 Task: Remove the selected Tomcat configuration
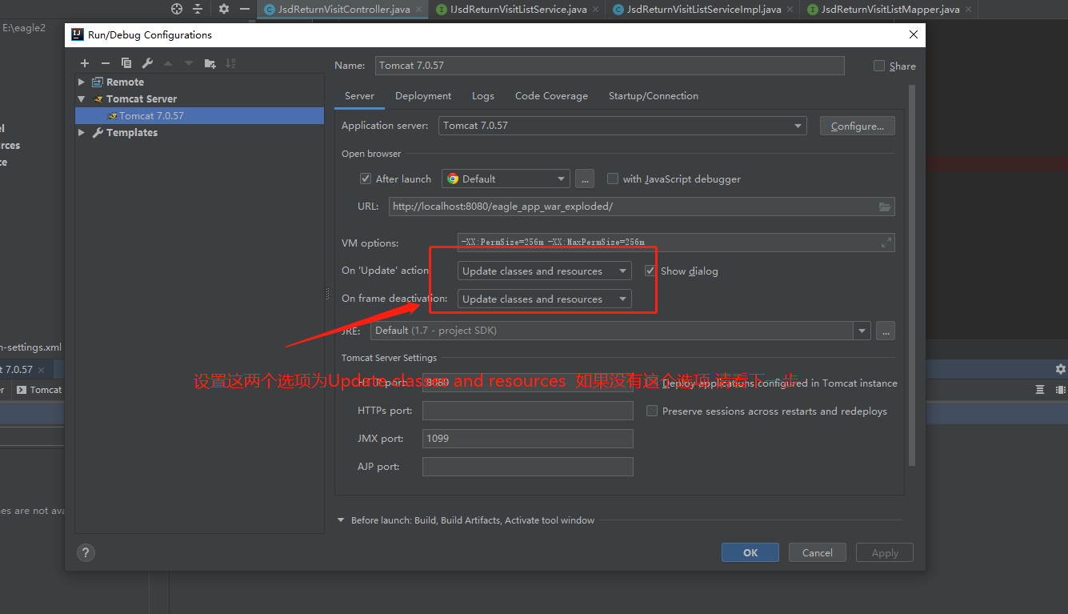pyautogui.click(x=105, y=62)
